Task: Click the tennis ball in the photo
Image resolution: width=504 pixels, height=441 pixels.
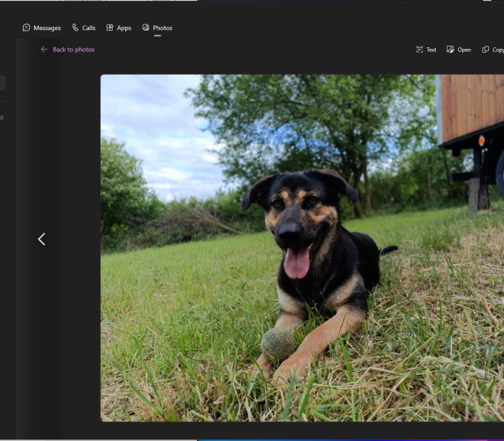Action: (278, 344)
